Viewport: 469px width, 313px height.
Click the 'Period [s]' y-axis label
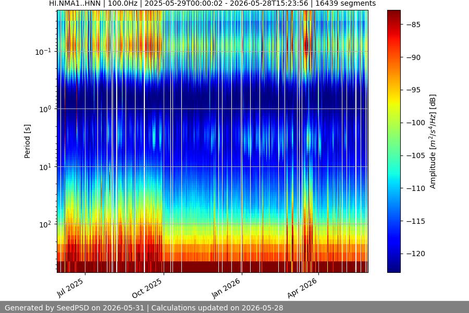[x=27, y=141]
